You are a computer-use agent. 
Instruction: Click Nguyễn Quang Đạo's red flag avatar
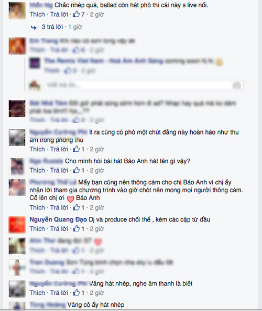tap(17, 225)
